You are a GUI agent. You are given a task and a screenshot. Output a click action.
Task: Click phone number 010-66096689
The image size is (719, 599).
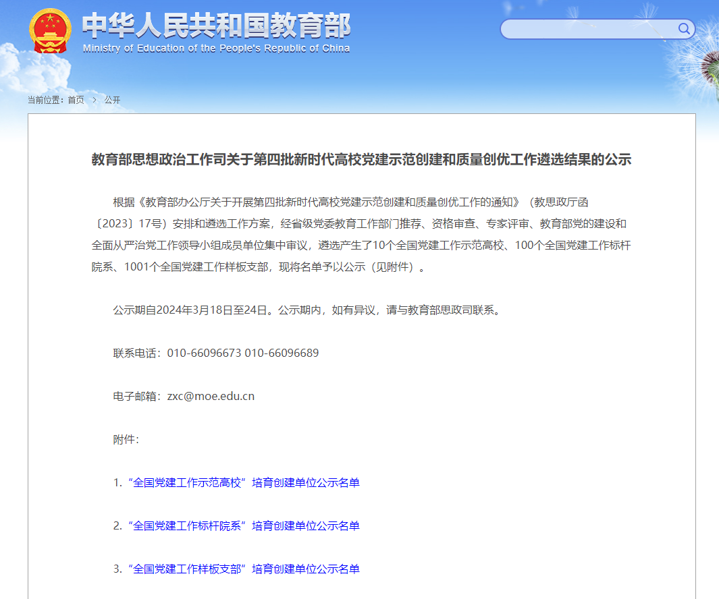[x=282, y=353]
